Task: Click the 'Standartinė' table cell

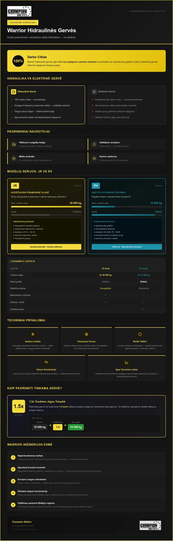Action: click(144, 288)
